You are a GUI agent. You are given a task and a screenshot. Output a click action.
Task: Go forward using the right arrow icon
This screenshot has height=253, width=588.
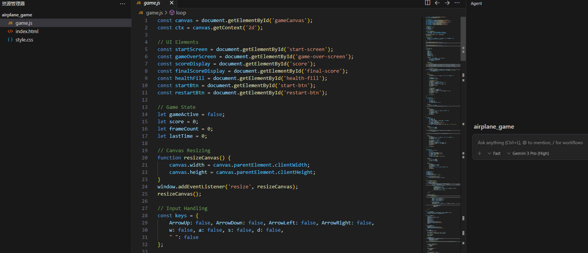pyautogui.click(x=447, y=3)
